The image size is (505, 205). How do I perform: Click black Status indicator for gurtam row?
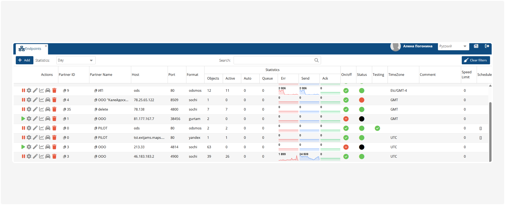click(x=362, y=119)
